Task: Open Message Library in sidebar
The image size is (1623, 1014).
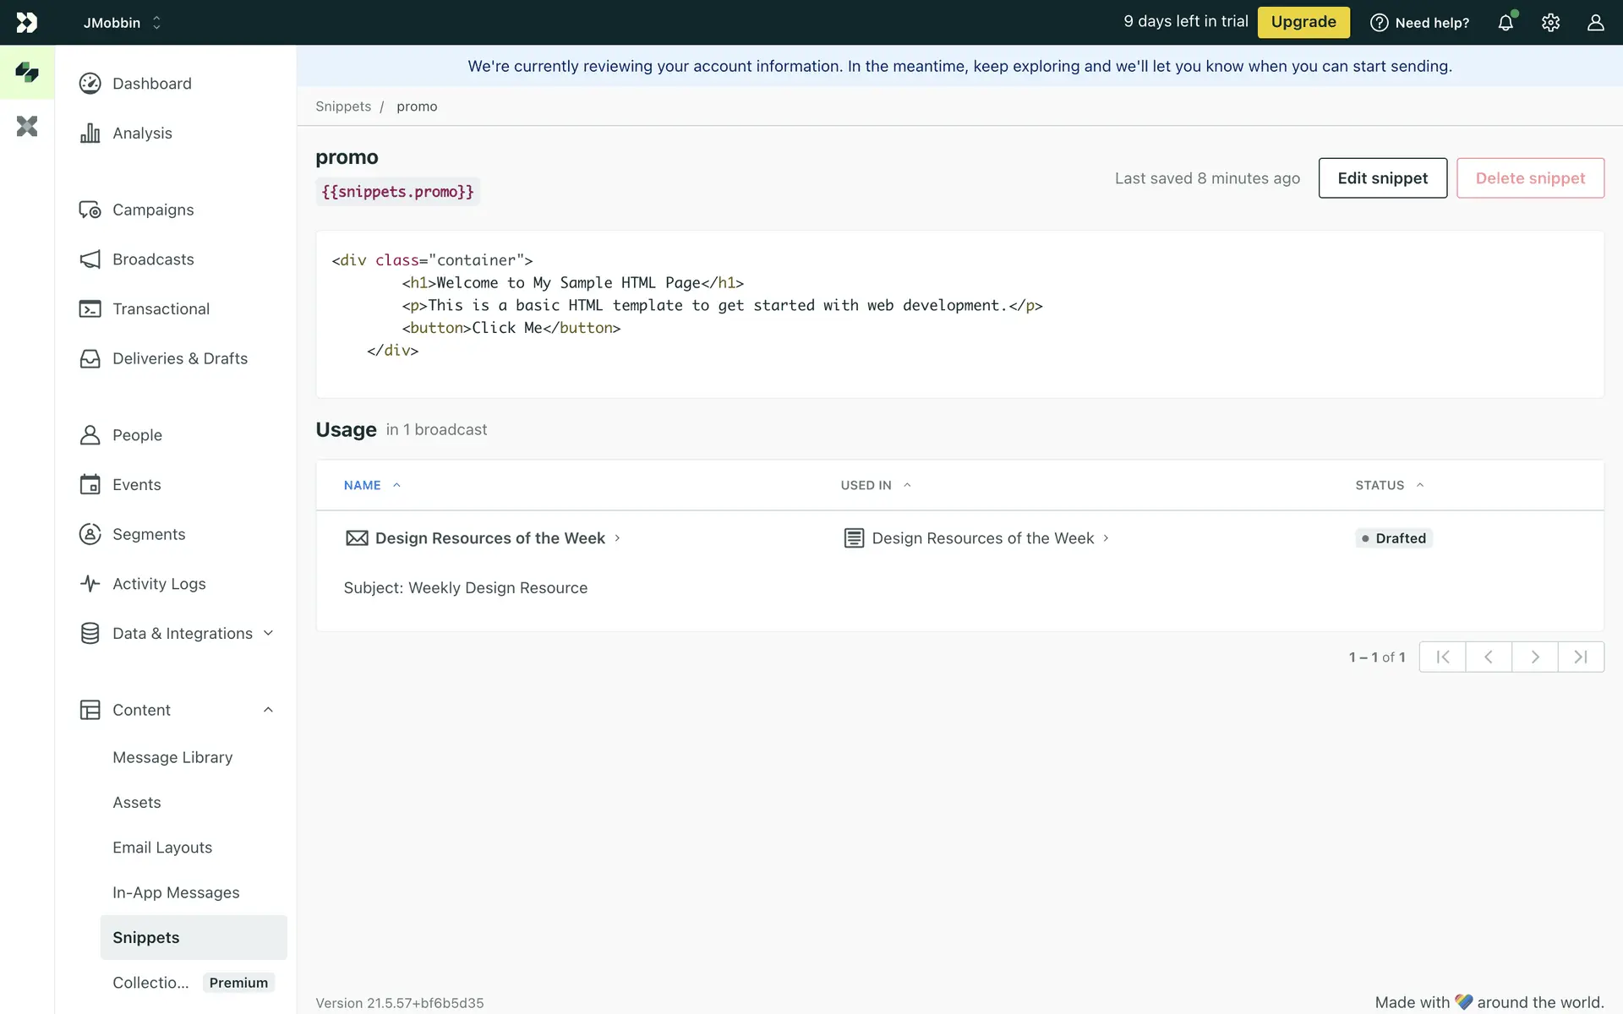Action: pos(172,757)
